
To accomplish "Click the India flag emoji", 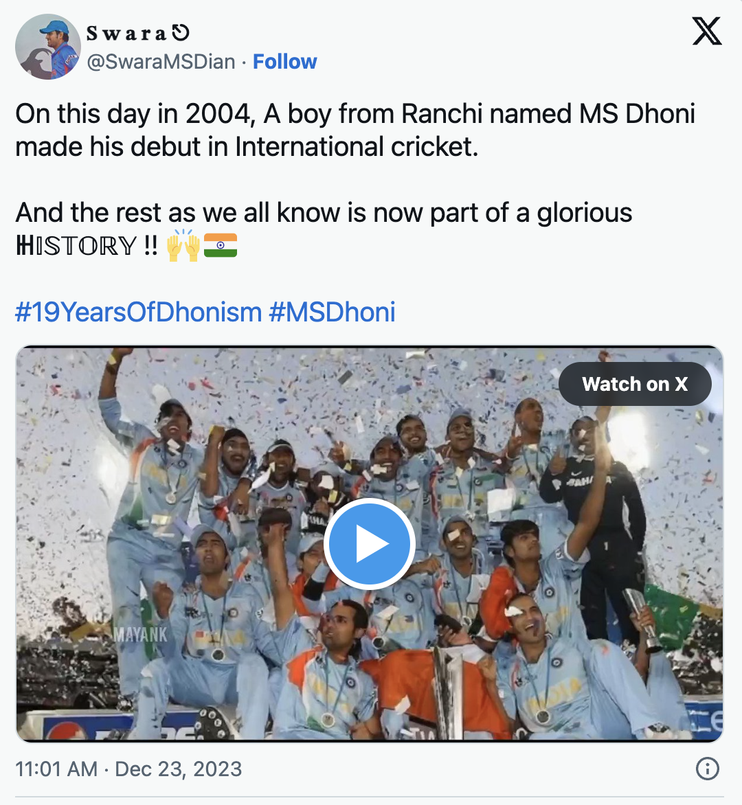I will pos(221,245).
